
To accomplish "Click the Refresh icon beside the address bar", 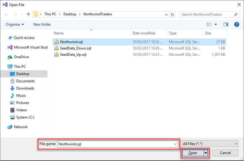I will pos(173,14).
